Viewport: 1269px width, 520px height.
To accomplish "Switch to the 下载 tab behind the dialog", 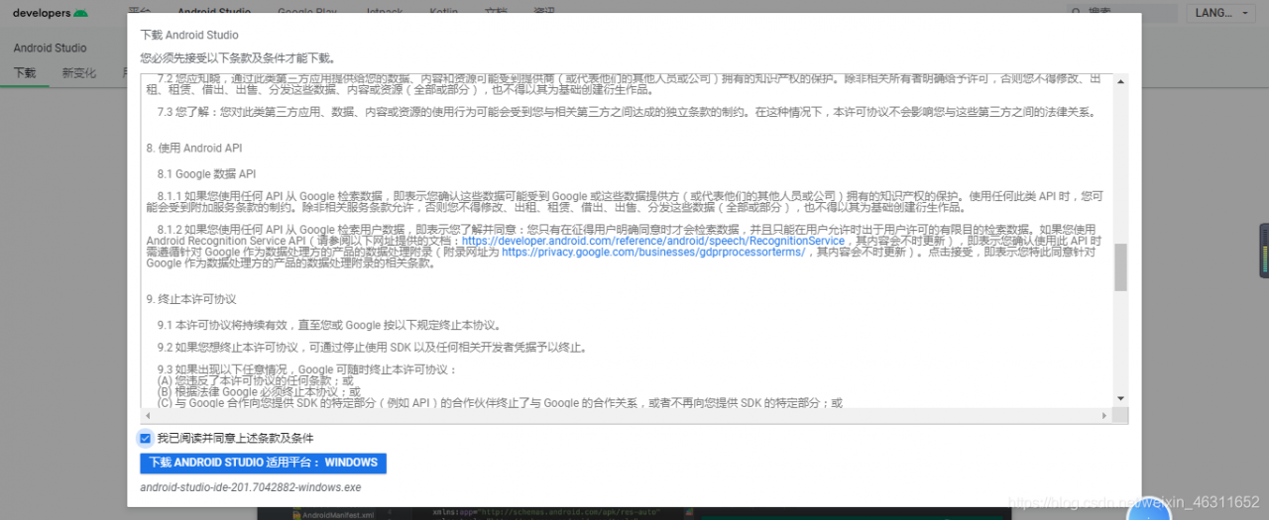I will click(x=25, y=72).
